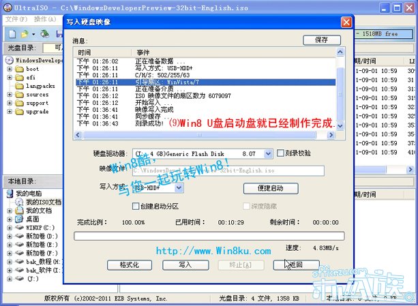This screenshot has height=306, width=418.
Task: Click the write progress bar
Action: pyautogui.click(x=209, y=236)
